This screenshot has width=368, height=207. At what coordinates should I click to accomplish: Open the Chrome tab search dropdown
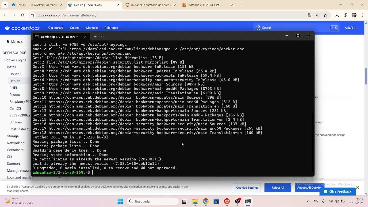click(5, 5)
